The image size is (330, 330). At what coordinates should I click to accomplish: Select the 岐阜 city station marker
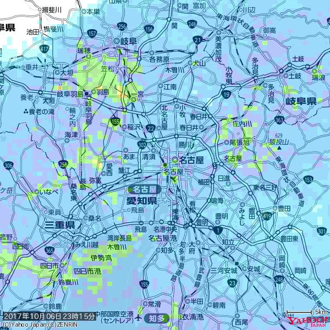pyautogui.click(x=116, y=41)
